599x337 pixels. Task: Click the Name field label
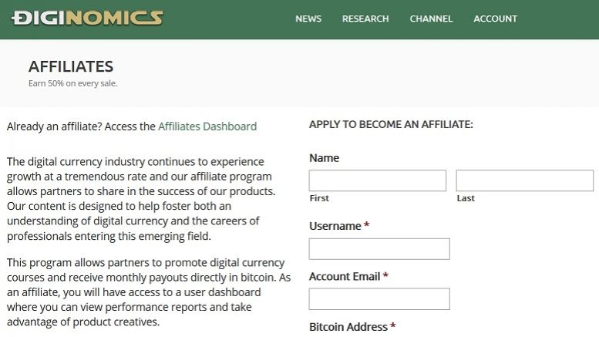pyautogui.click(x=324, y=158)
